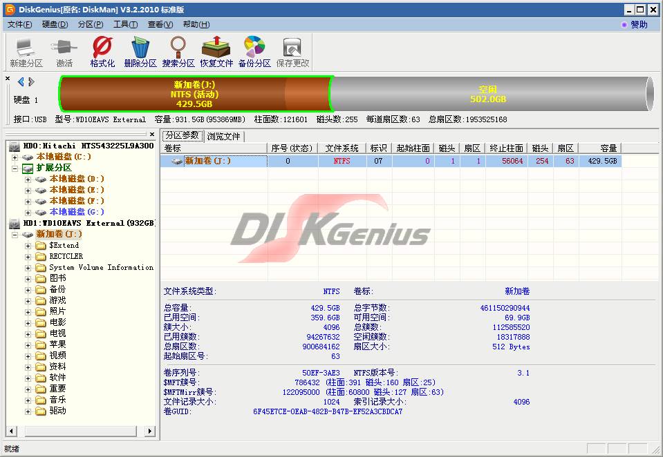
Task: Switch to the 浏览文件 tab
Action: (224, 137)
